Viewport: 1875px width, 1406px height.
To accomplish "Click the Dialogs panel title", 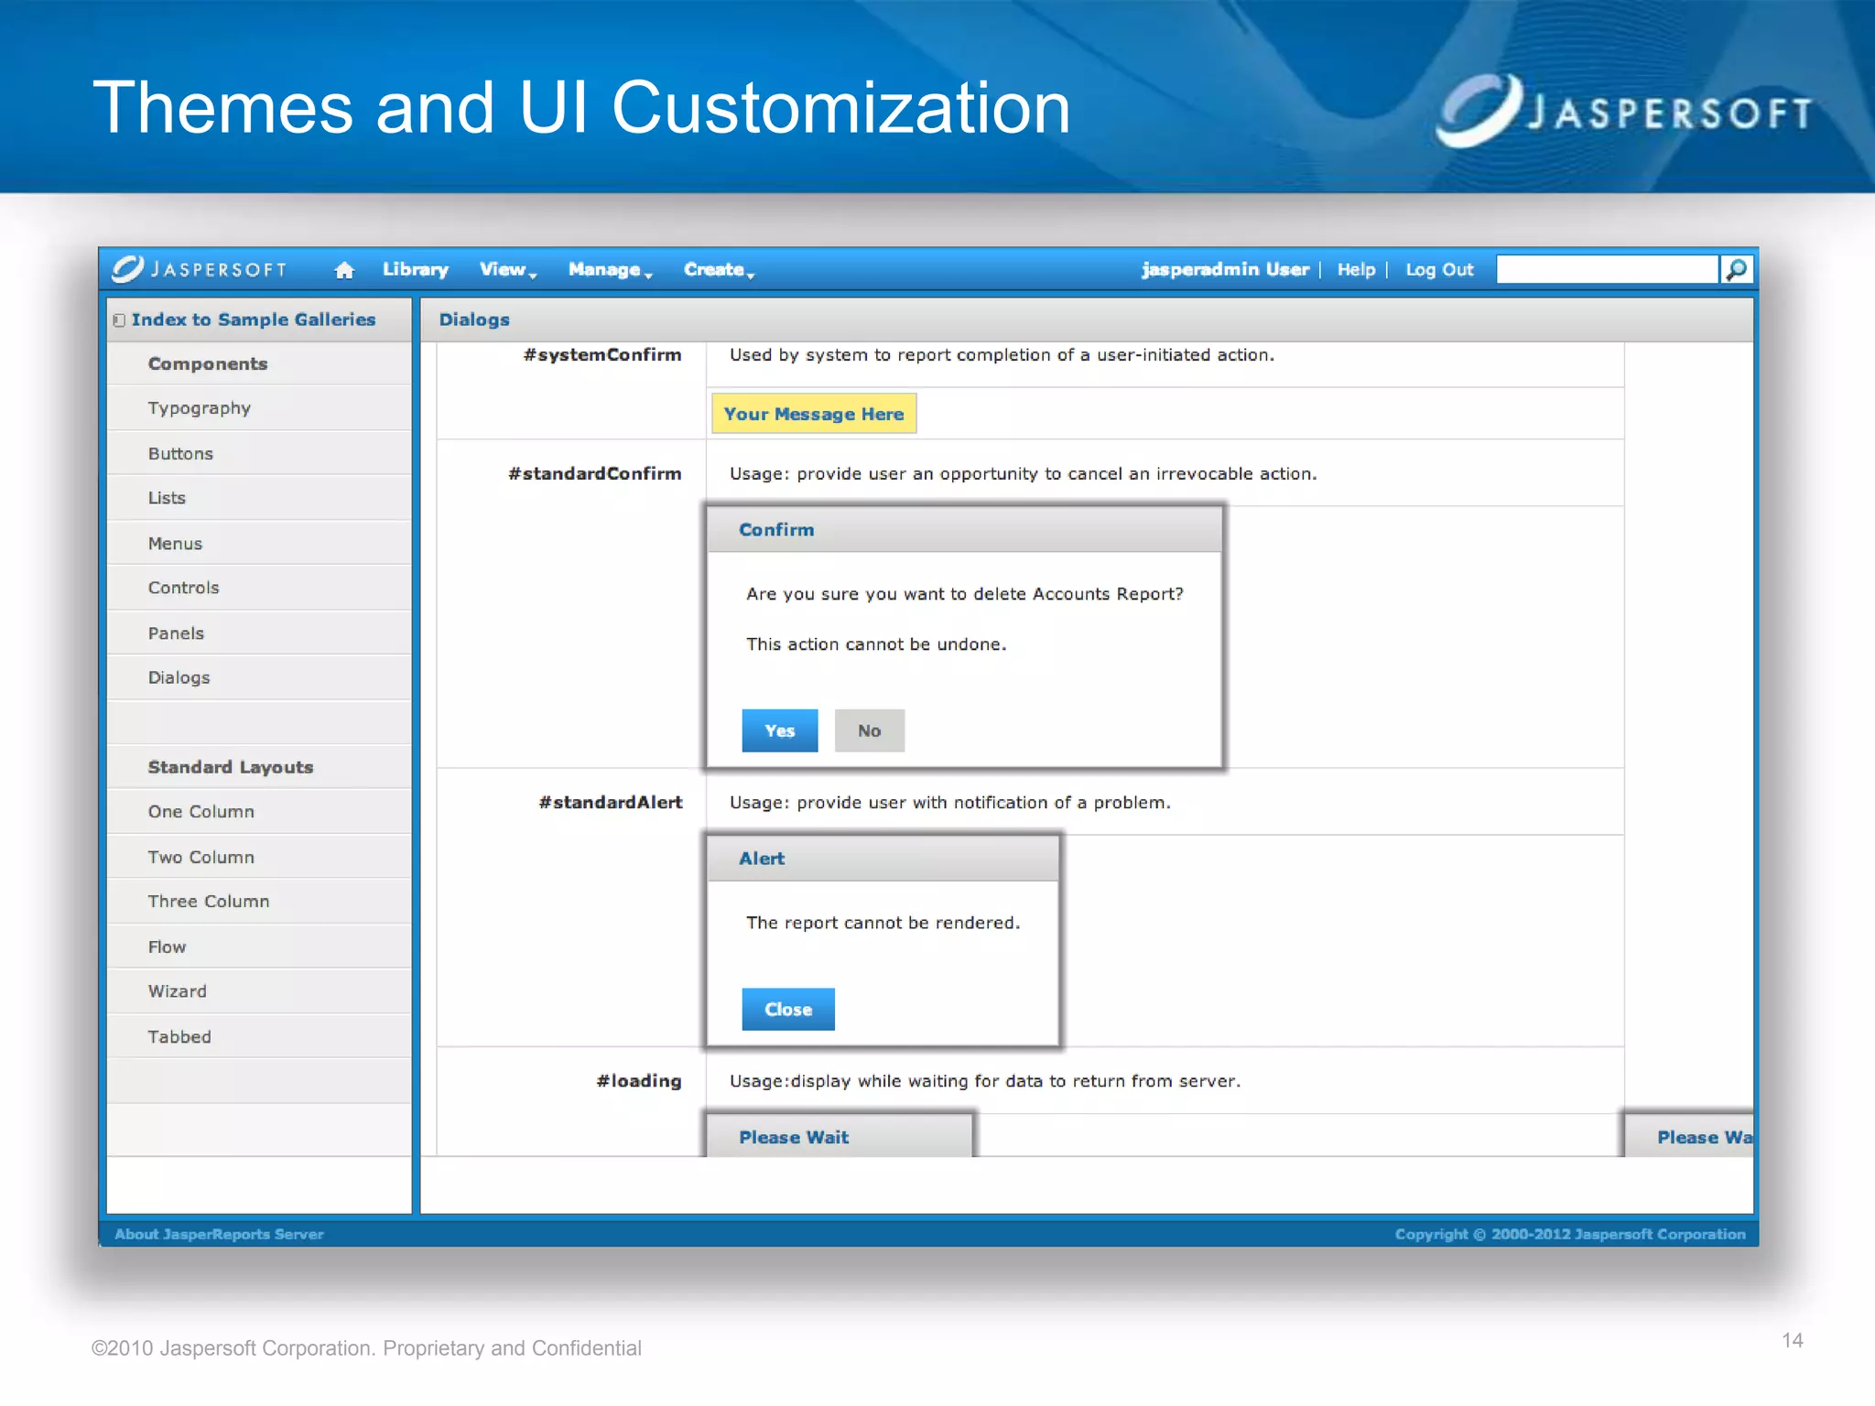I will (x=474, y=319).
